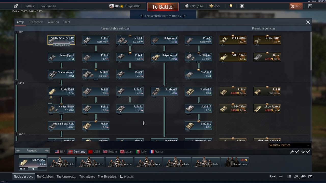Viewport: 326px width, 183px height.
Task: Select premium Sd.Kfz.234/3
Action: pyautogui.click(x=233, y=57)
